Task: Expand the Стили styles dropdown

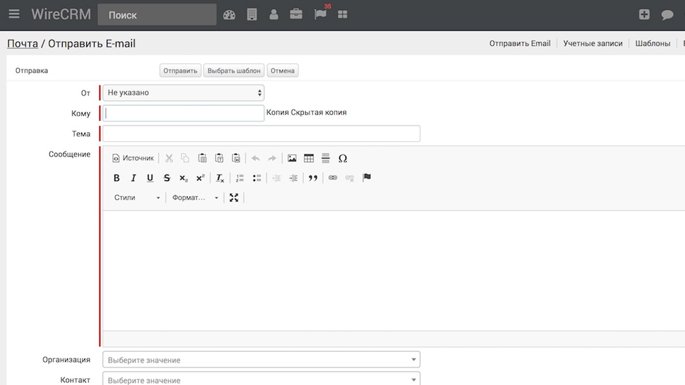Action: (137, 198)
